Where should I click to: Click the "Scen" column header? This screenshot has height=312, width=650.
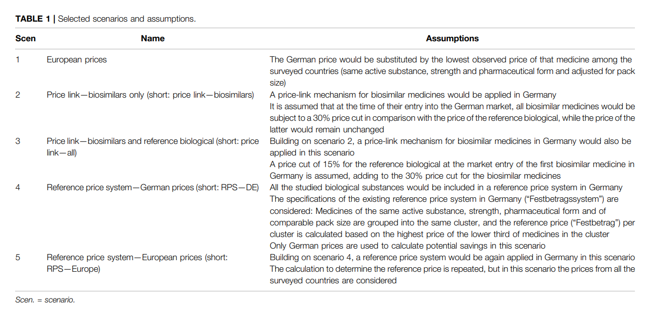[25, 38]
